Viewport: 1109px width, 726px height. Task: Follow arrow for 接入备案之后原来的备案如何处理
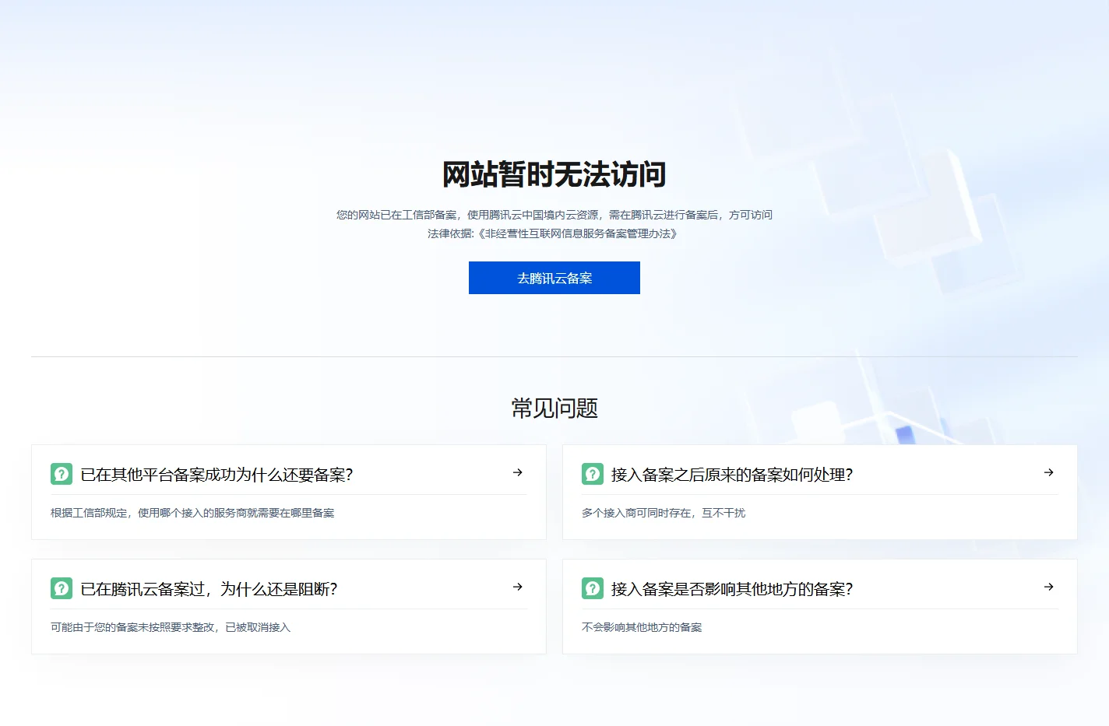[x=1048, y=472]
